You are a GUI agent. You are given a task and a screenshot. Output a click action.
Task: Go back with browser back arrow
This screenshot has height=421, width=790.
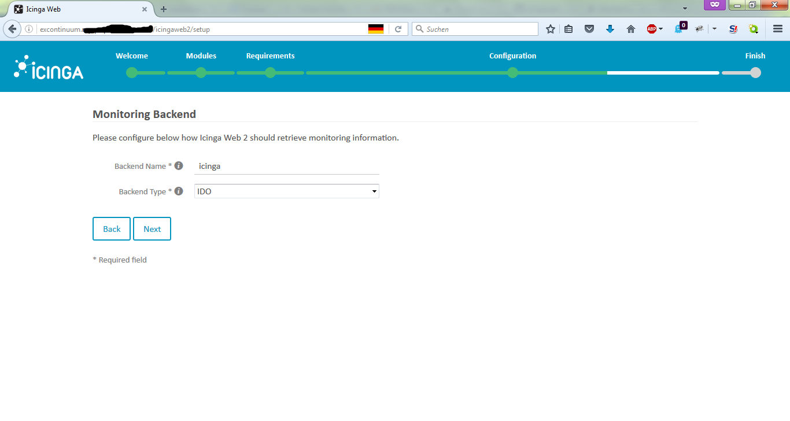pos(12,29)
